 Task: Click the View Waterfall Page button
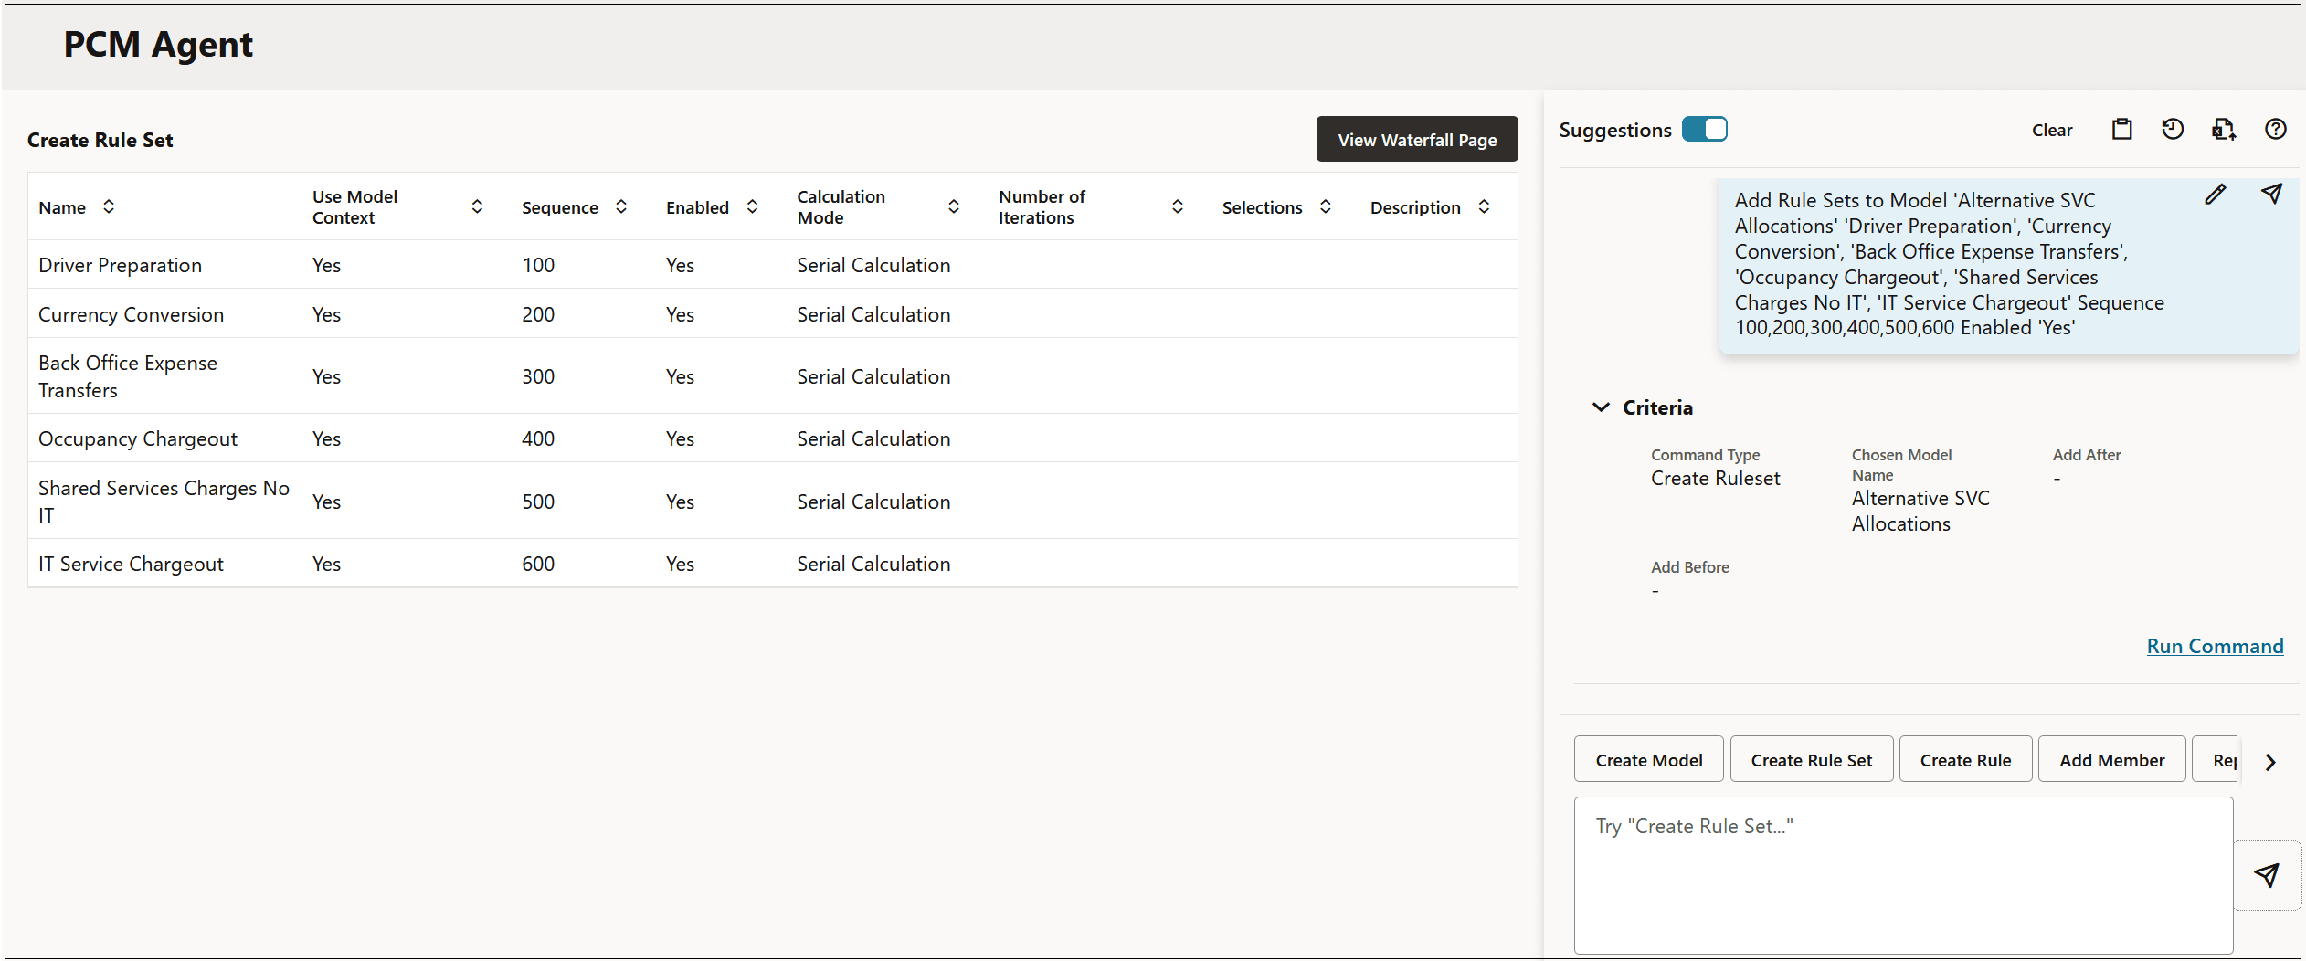[x=1416, y=139]
